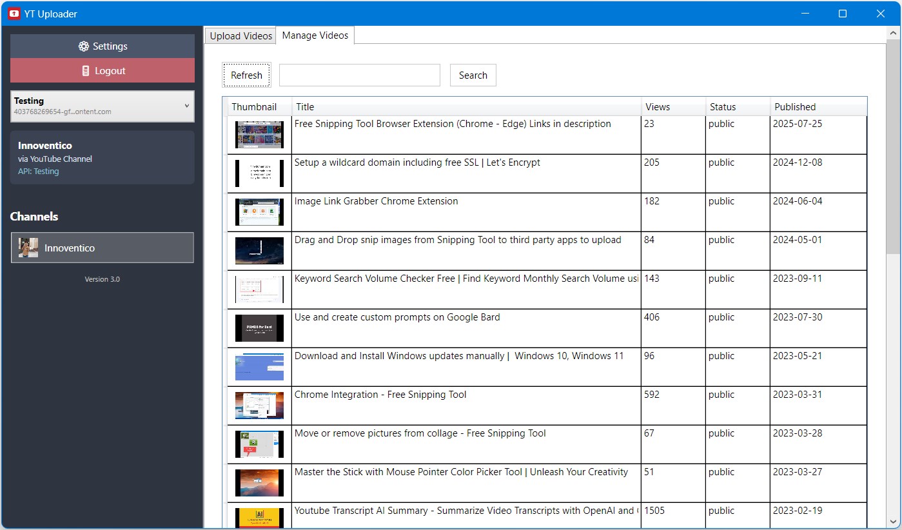Select the Manage Videos tab
902x530 pixels.
tap(315, 35)
